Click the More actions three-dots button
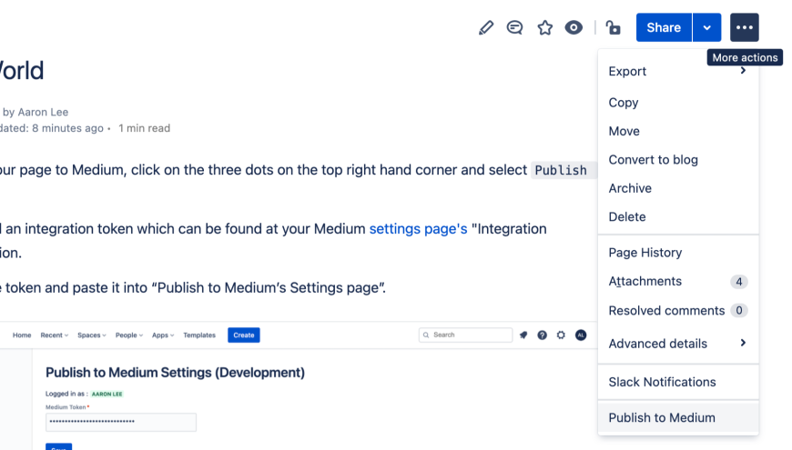792x450 pixels. pos(744,27)
